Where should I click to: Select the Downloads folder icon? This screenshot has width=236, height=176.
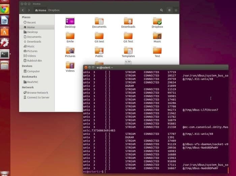[x=128, y=23]
